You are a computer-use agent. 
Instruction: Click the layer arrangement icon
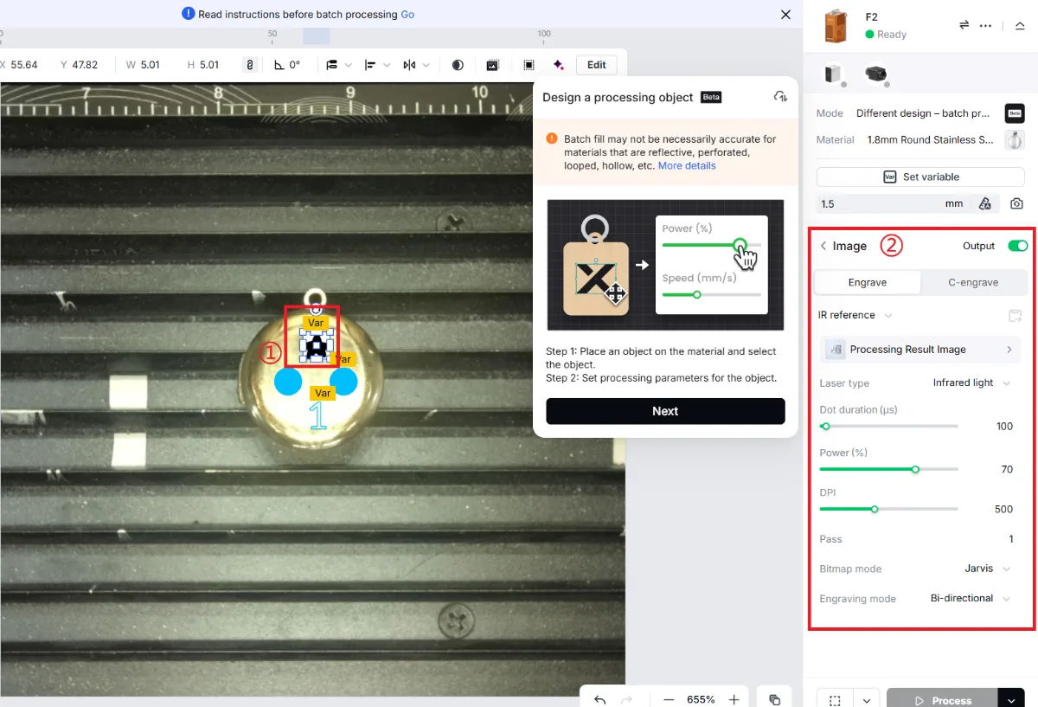pyautogui.click(x=332, y=65)
